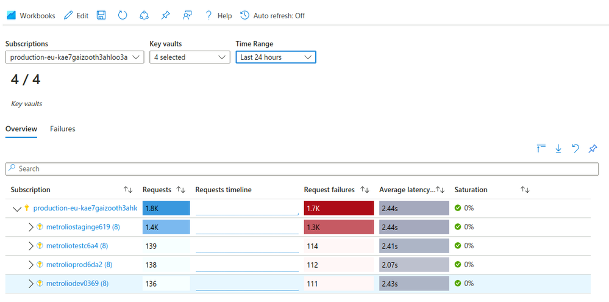Click the 111 request failures cell
Image resolution: width=609 pixels, height=302 pixels.
339,284
